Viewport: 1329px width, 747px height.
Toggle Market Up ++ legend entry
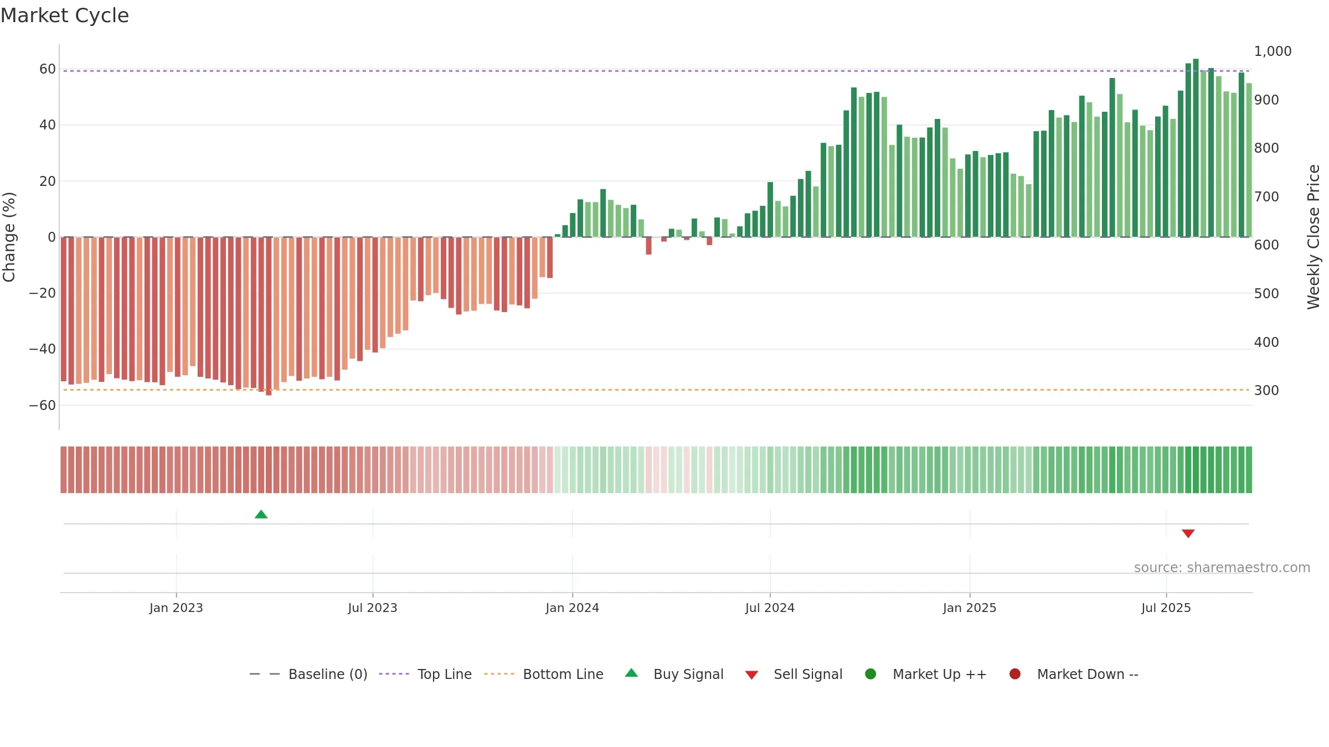click(x=925, y=674)
